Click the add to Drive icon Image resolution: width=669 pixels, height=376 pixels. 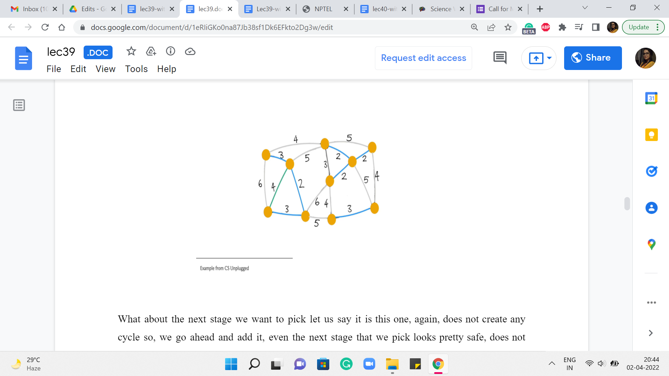pyautogui.click(x=151, y=52)
